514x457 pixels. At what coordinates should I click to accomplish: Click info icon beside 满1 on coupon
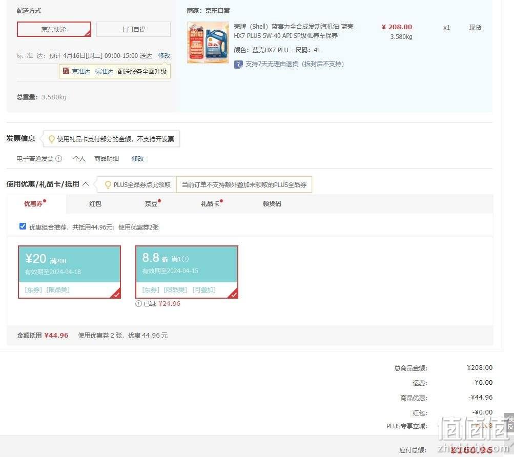pos(185,259)
